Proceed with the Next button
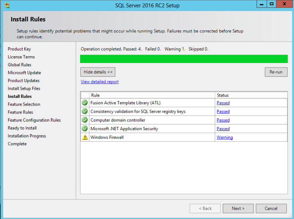This screenshot has height=219, width=294. click(x=238, y=208)
